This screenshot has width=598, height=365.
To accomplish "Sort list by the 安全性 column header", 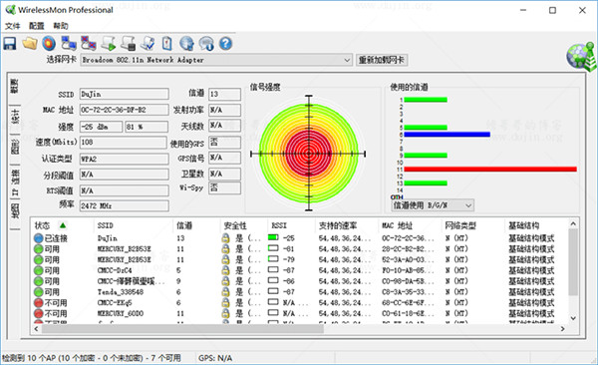I will pyautogui.click(x=243, y=225).
